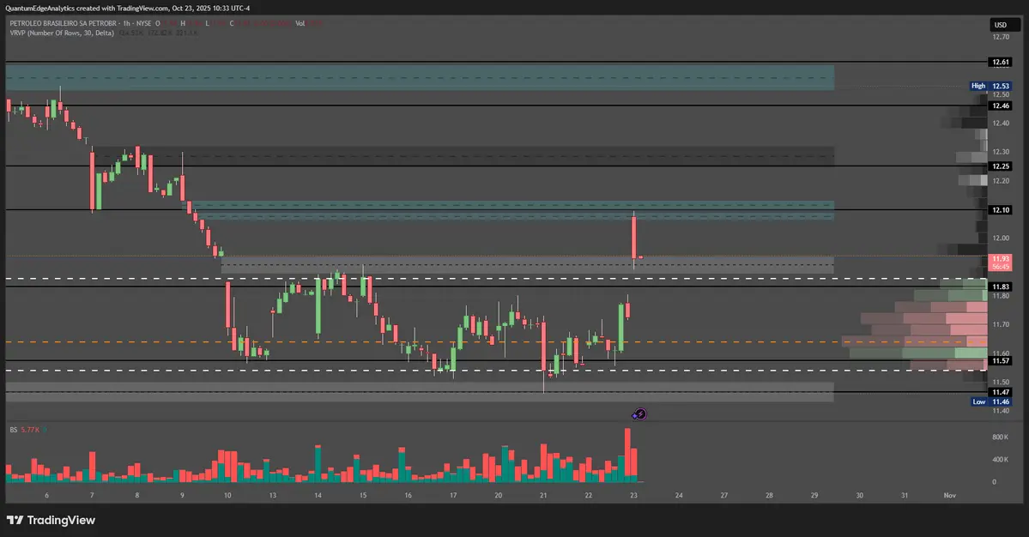Click the 12.00 price axis tick
This screenshot has height=537, width=1029.
coord(1001,238)
